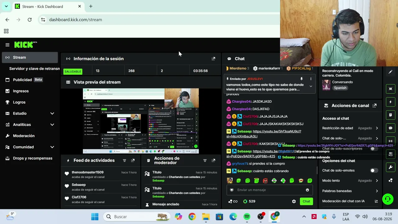The width and height of the screenshot is (398, 224).
Task: Toggle Chat de solo-emotes switch
Action: (x=374, y=170)
